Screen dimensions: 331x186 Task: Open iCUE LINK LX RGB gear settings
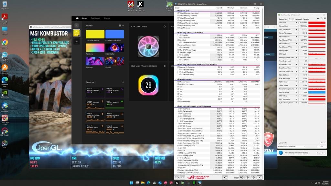[165, 26]
